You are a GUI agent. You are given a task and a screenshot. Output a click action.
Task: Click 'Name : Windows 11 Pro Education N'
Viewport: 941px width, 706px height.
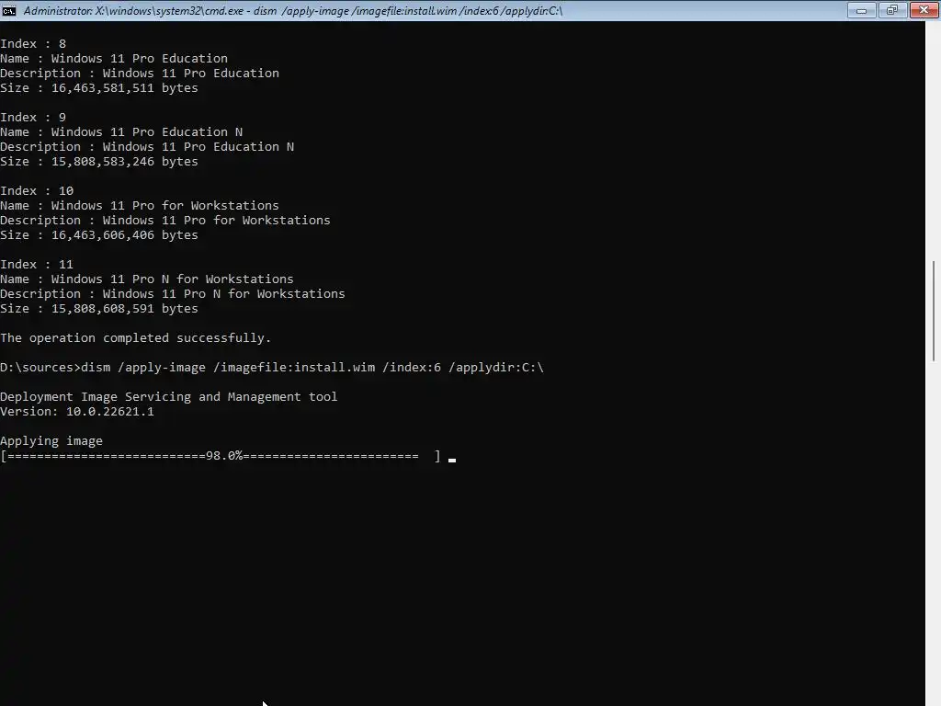point(121,132)
